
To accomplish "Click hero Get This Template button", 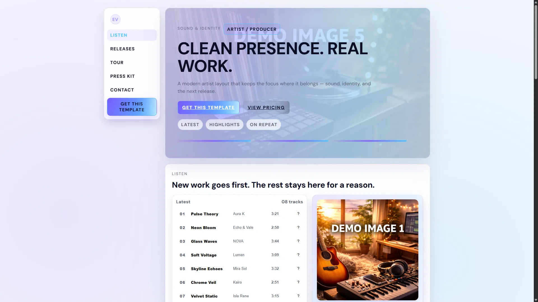I will coord(208,108).
